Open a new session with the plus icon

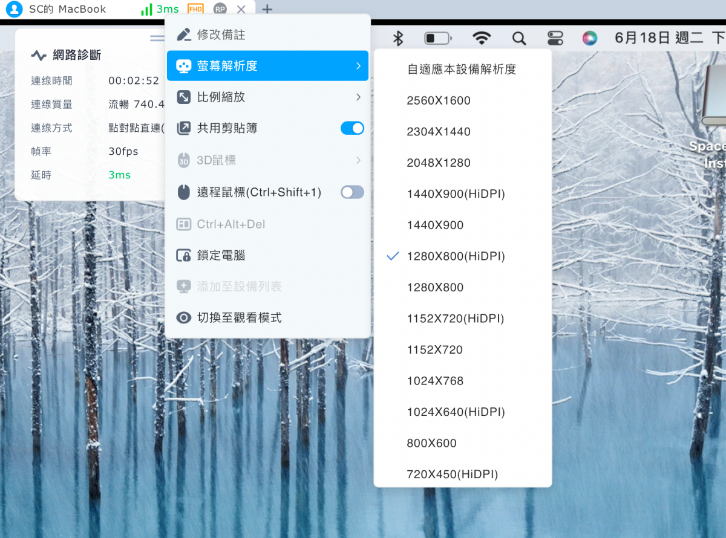[267, 9]
